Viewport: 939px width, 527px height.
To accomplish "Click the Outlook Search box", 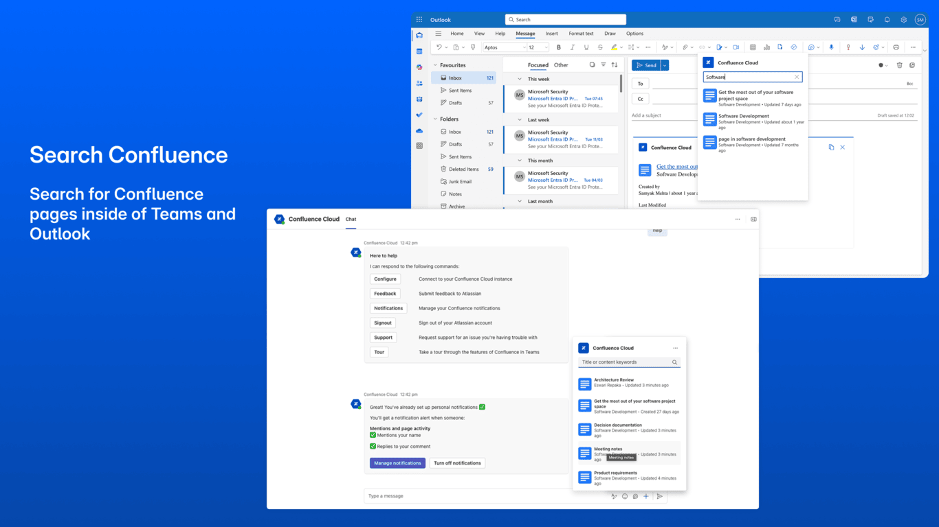I will (566, 20).
